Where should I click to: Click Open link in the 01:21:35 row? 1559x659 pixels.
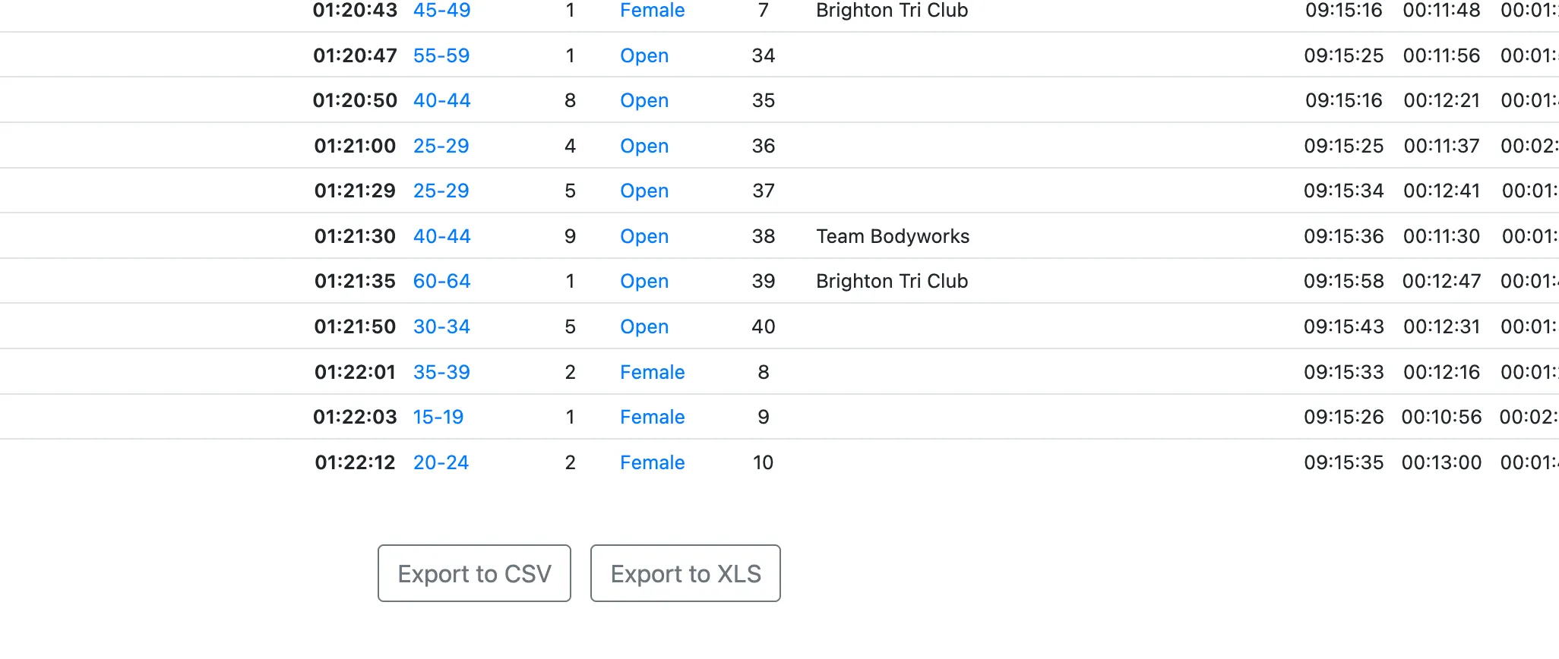coord(644,281)
